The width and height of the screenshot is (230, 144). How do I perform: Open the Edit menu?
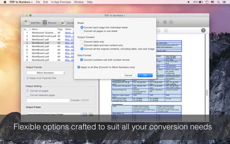click(x=45, y=2)
